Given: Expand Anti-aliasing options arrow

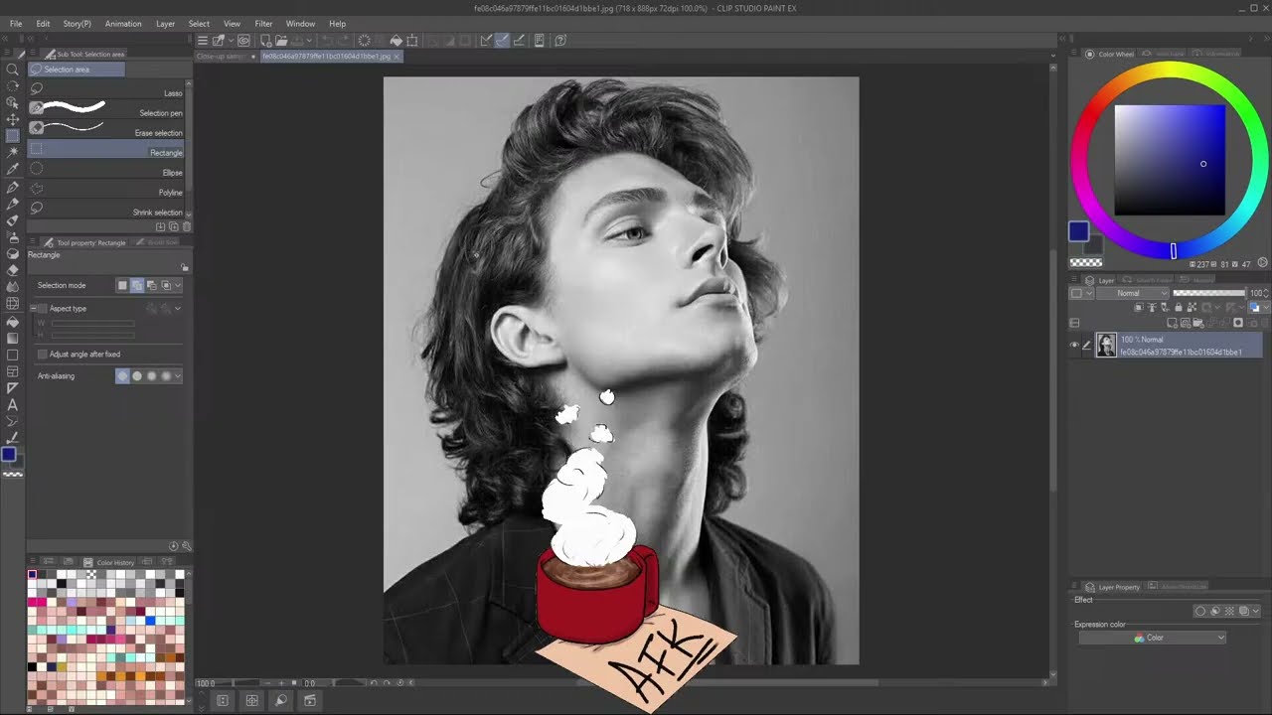Looking at the screenshot, I should [178, 376].
